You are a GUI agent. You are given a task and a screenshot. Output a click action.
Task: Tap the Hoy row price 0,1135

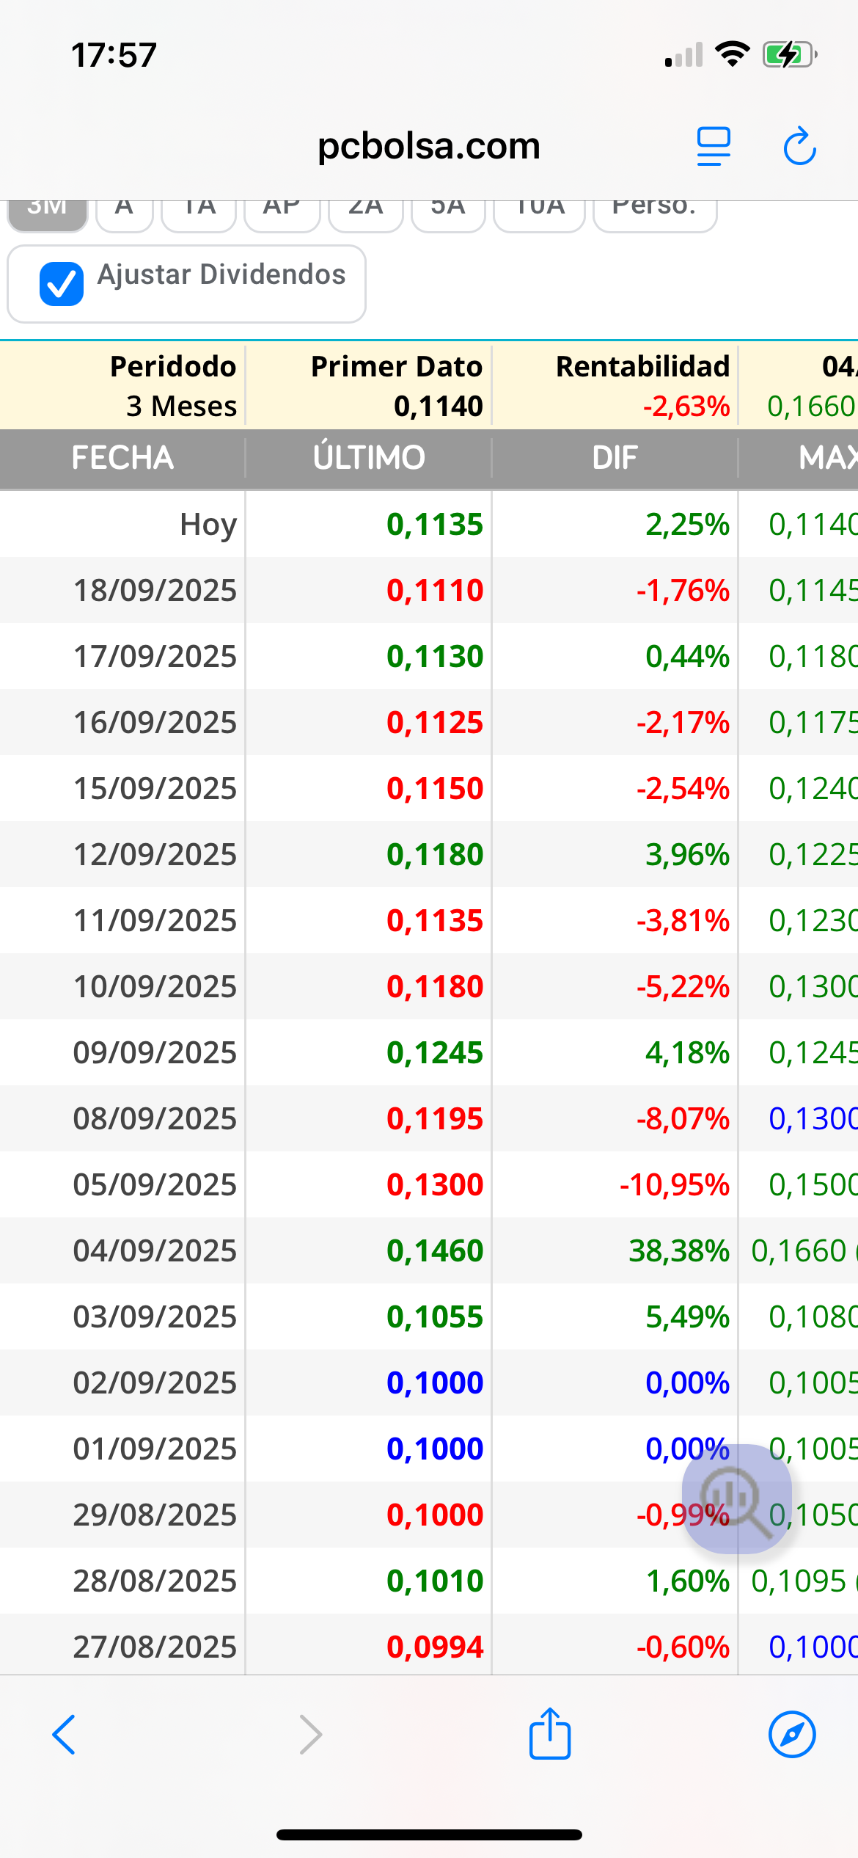tap(435, 525)
